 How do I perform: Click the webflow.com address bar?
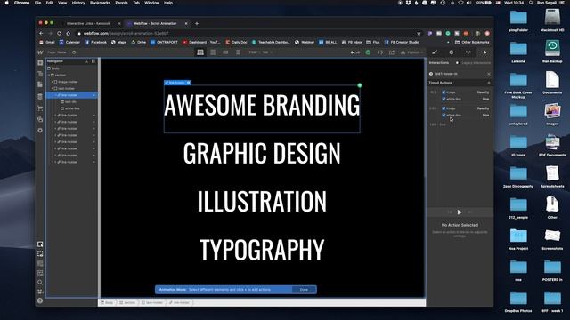pyautogui.click(x=248, y=34)
